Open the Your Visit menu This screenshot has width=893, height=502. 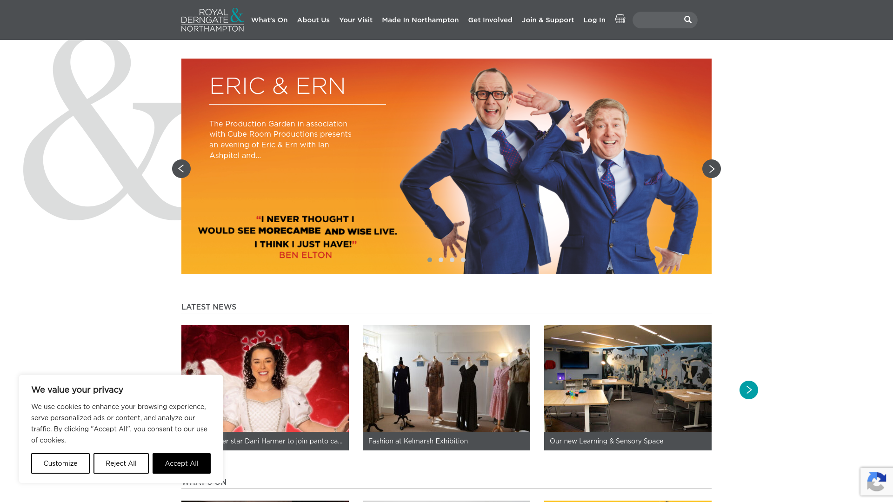point(356,20)
